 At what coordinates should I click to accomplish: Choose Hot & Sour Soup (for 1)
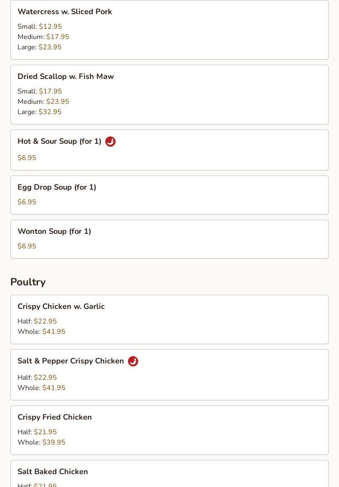point(59,141)
